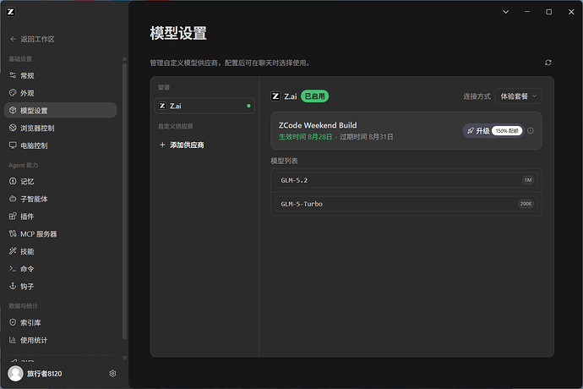Screen dimensions: 583x389
Task: Open 技能 skills wand icon
Action: coord(13,251)
